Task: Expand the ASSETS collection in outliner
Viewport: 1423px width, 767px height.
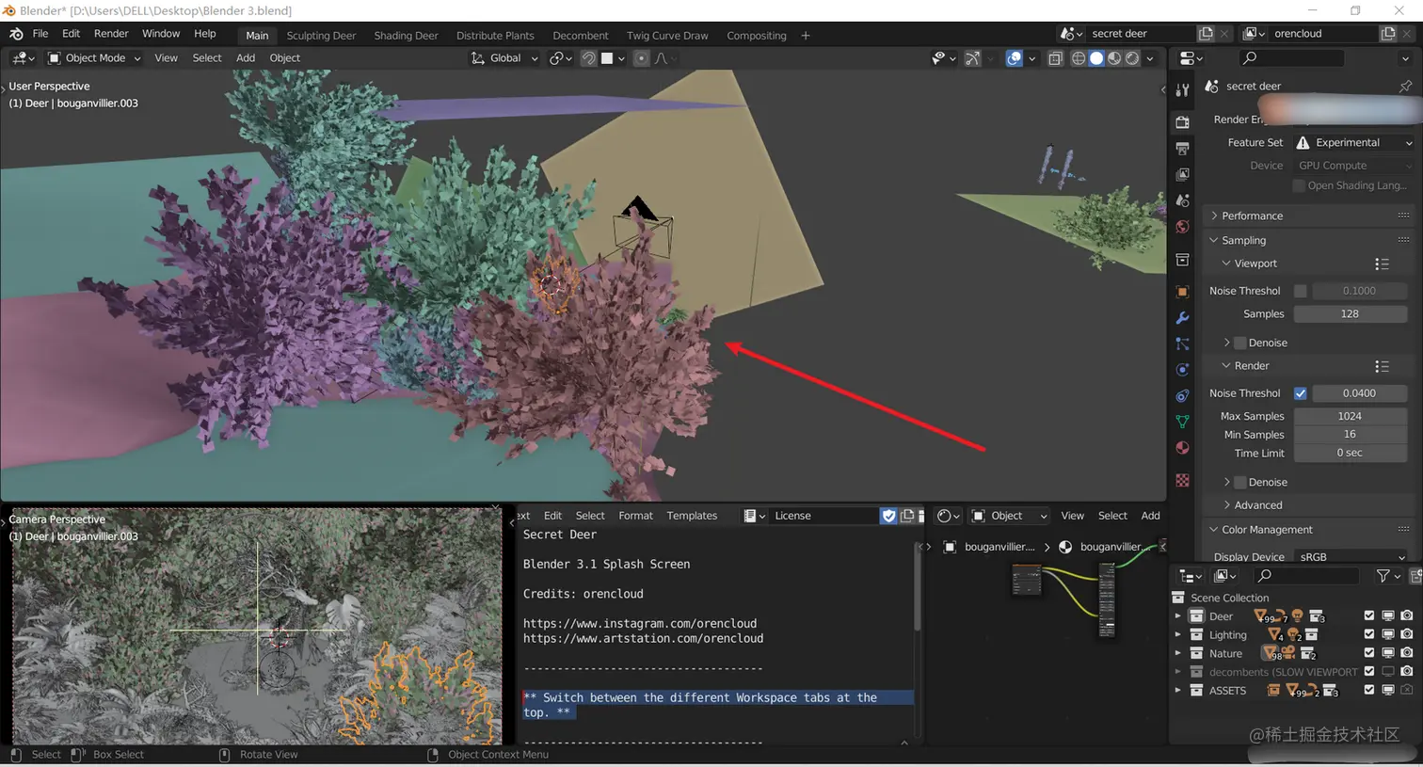Action: 1177,690
